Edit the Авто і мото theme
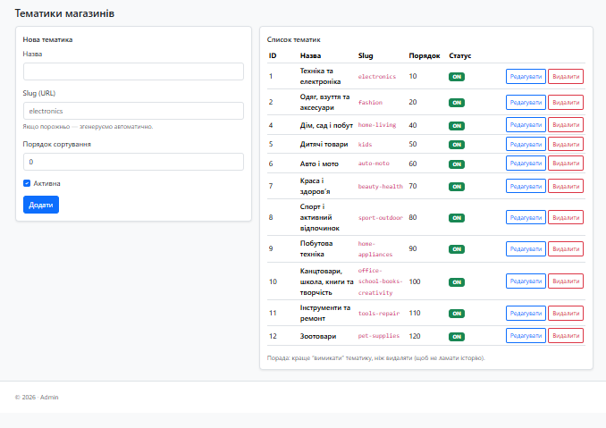Viewport: 606px width, 428px height. [526, 164]
